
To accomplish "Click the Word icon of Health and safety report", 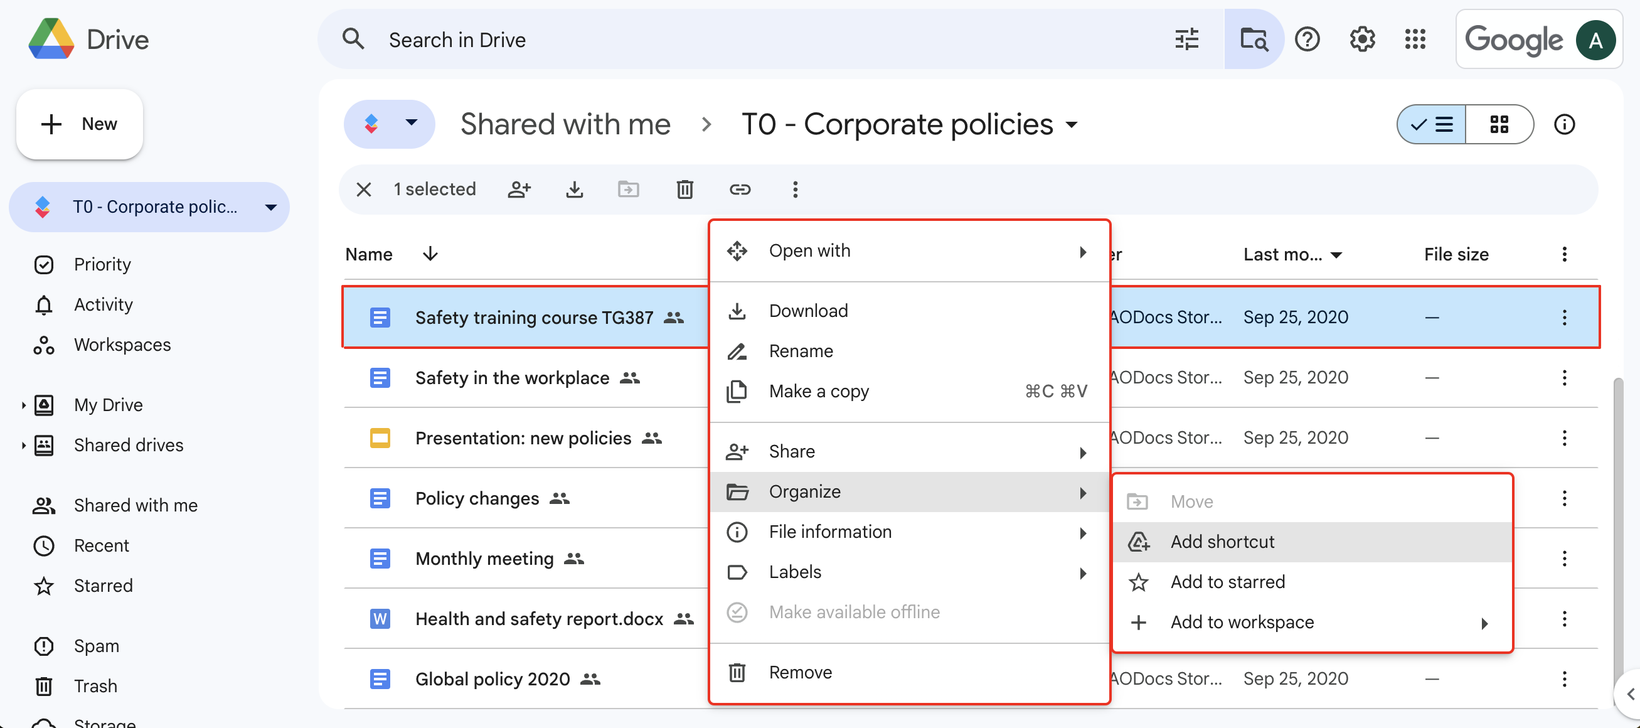I will click(380, 618).
